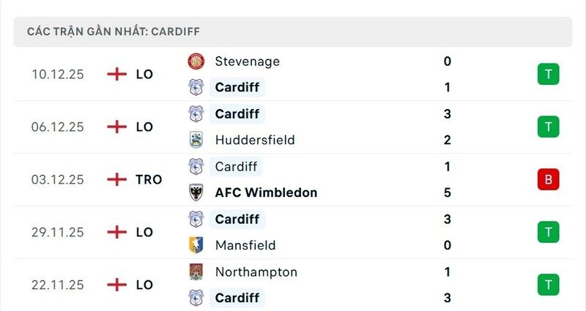Click England flag on 22.11.25 row
Image resolution: width=586 pixels, height=311 pixels.
pos(116,285)
